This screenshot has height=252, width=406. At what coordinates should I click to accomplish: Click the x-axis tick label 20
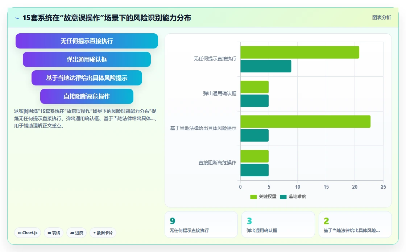click(x=355, y=187)
